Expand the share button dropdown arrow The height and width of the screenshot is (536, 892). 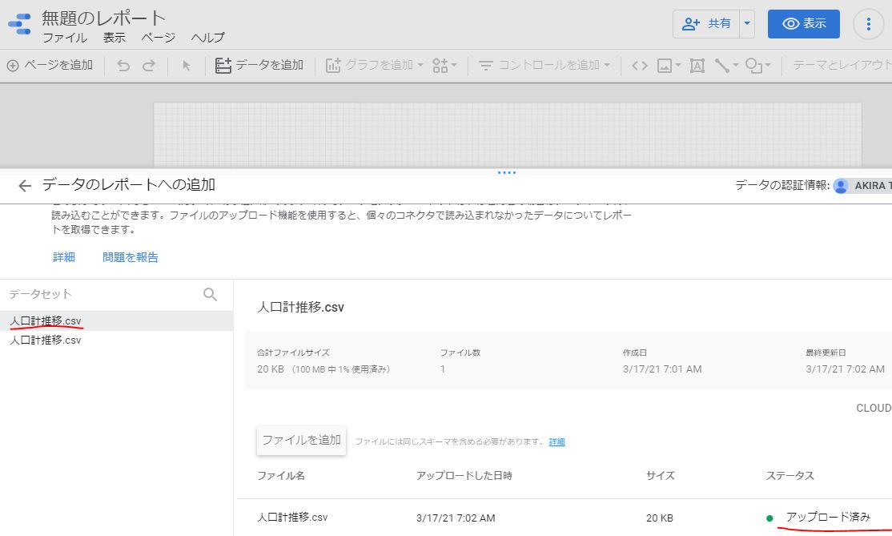click(747, 24)
